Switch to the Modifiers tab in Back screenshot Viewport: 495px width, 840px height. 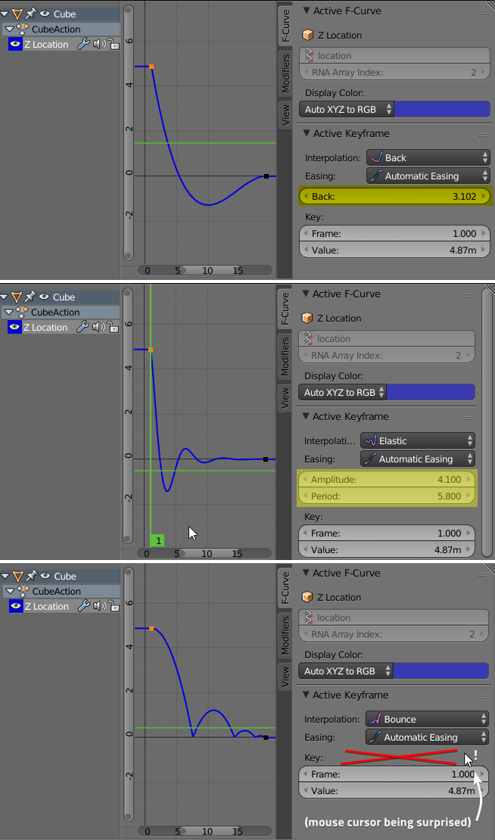[x=285, y=73]
